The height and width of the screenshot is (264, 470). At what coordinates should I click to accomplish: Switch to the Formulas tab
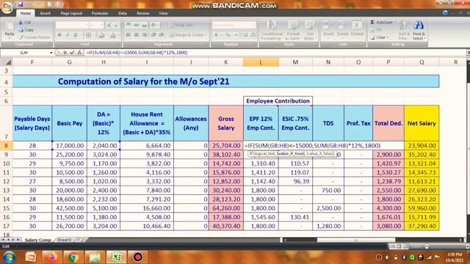pos(100,13)
